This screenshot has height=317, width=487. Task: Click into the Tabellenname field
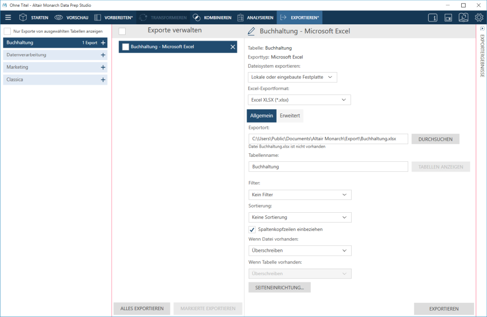click(x=328, y=167)
